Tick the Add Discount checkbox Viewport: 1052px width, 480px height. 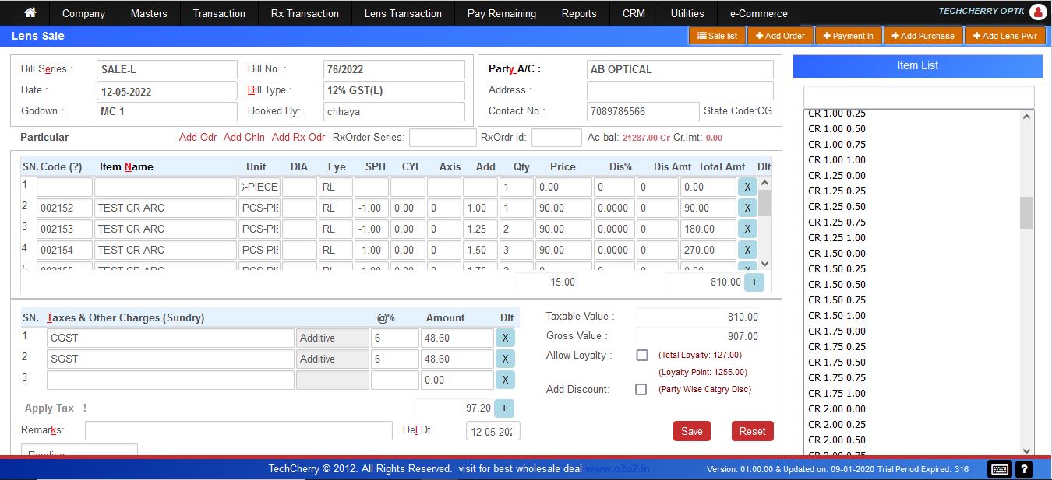pos(641,389)
